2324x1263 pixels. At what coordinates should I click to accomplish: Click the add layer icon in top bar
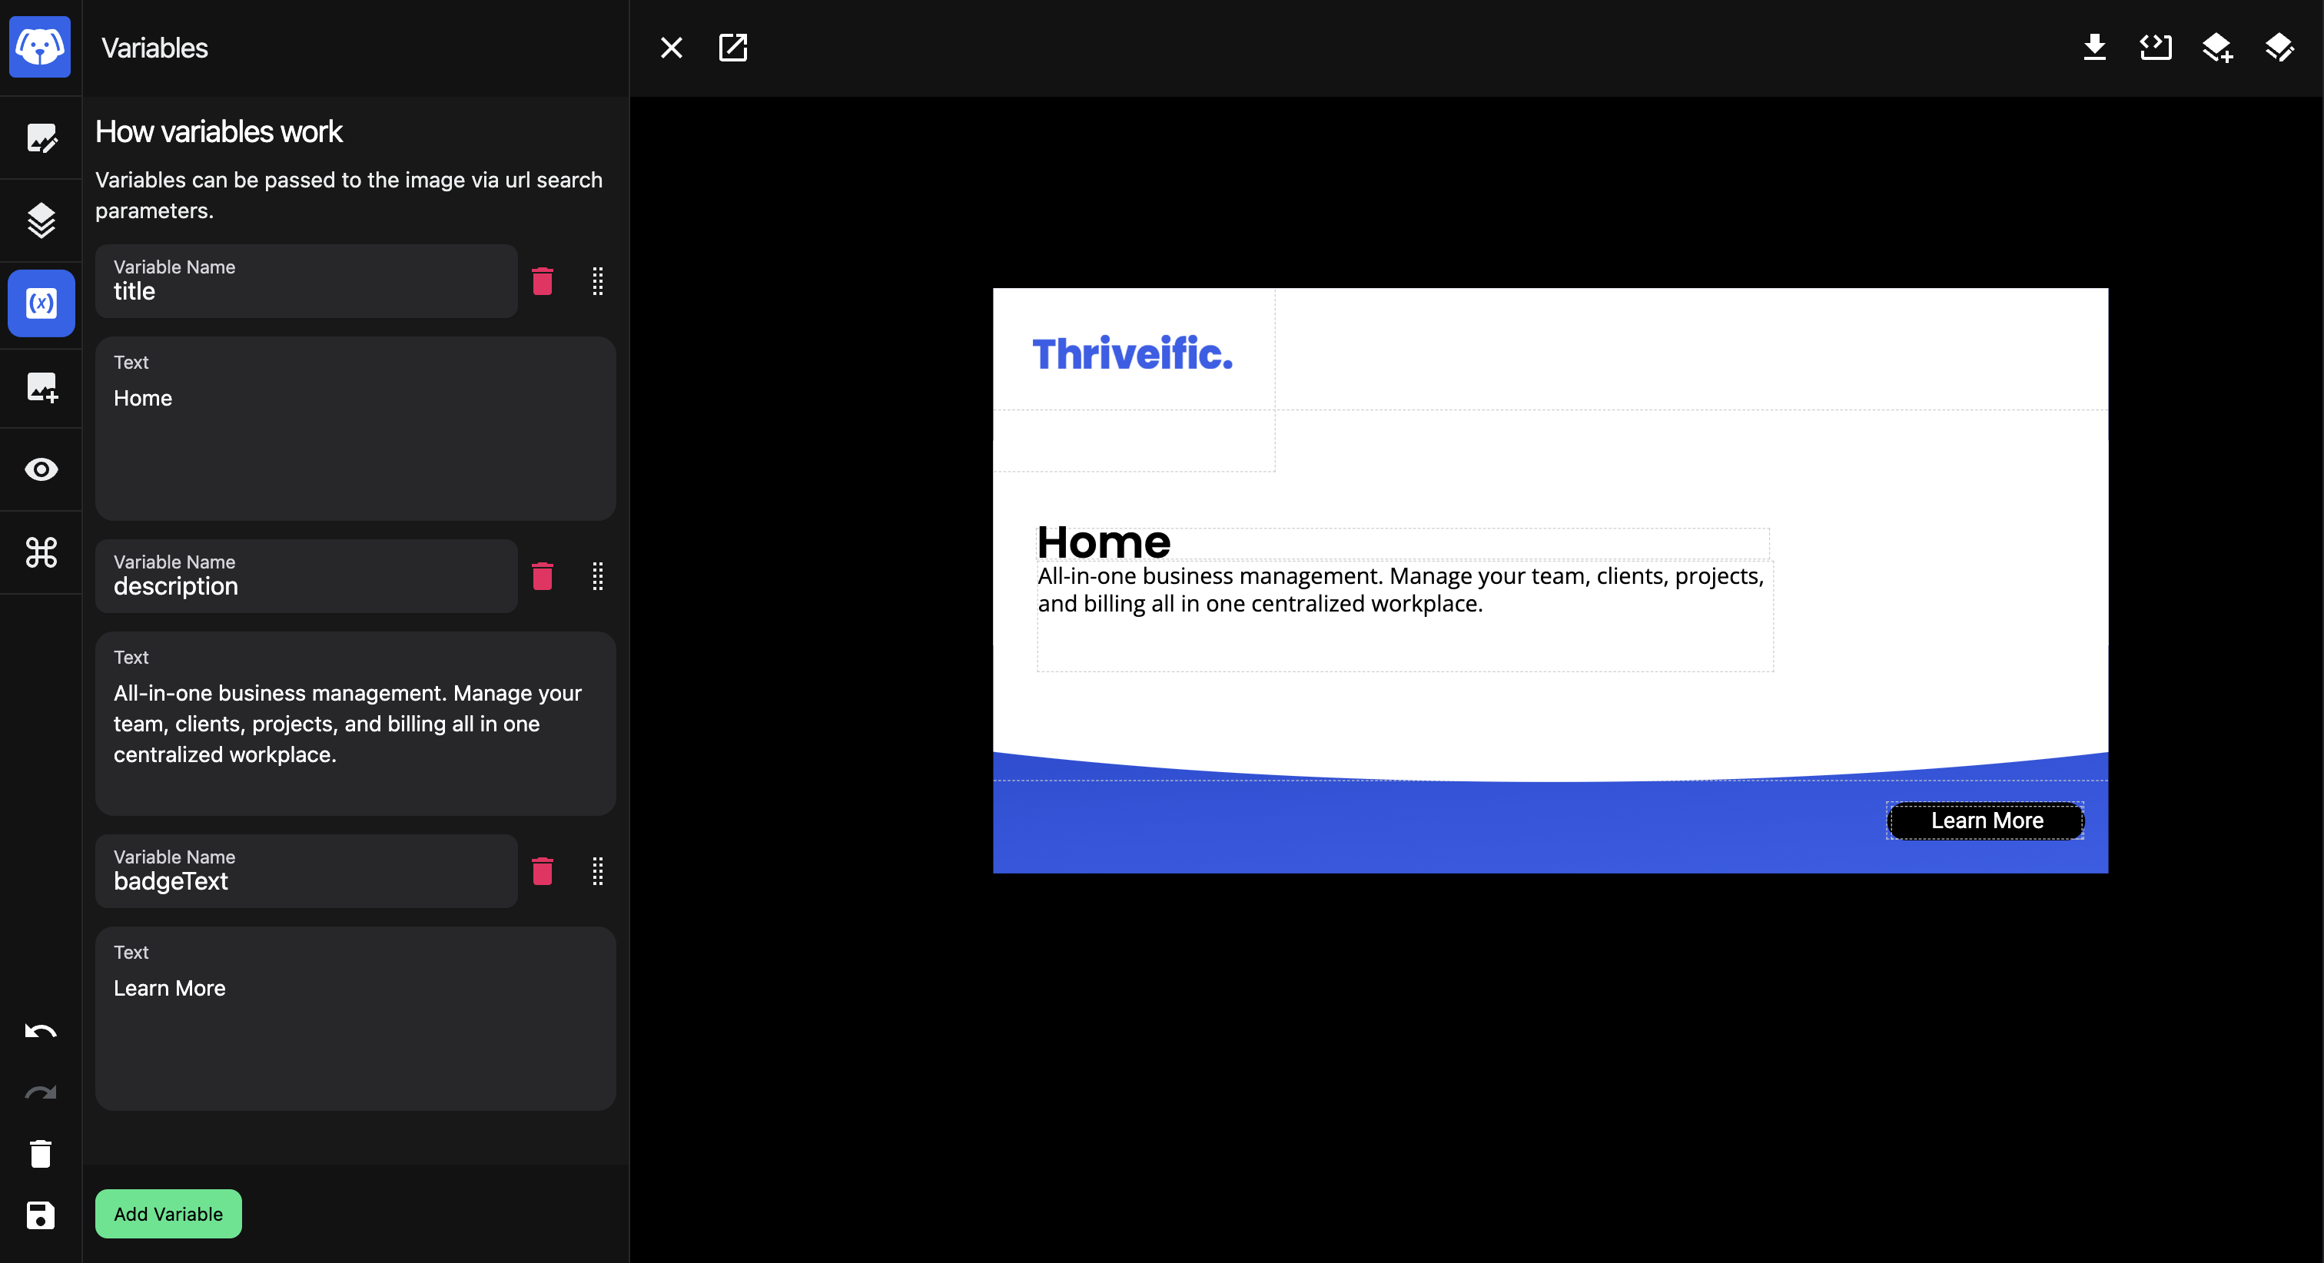[x=2217, y=48]
